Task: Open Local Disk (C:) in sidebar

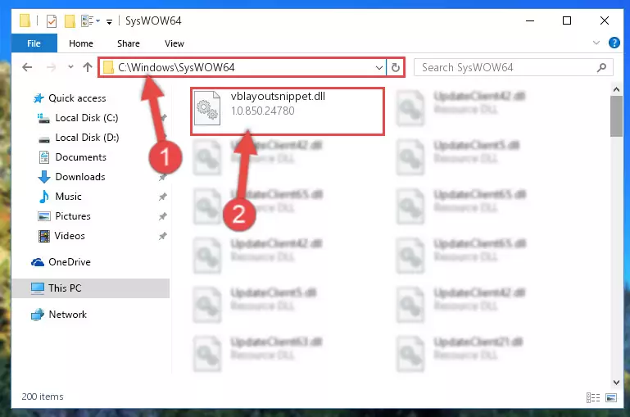Action: [x=86, y=118]
